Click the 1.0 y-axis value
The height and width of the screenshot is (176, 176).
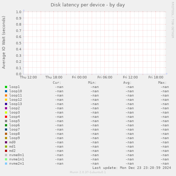[x=19, y=12]
